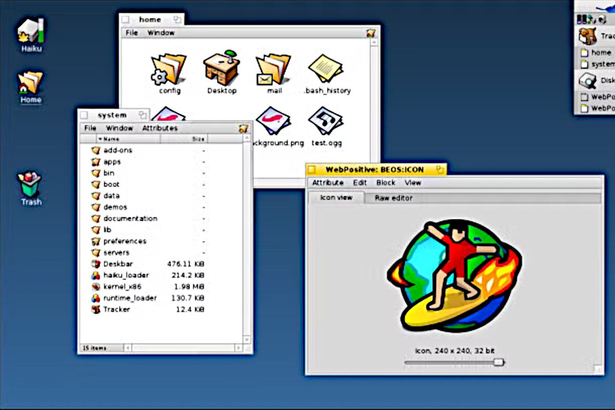Click the boot folder icon in system list
This screenshot has height=410, width=615.
coord(95,184)
